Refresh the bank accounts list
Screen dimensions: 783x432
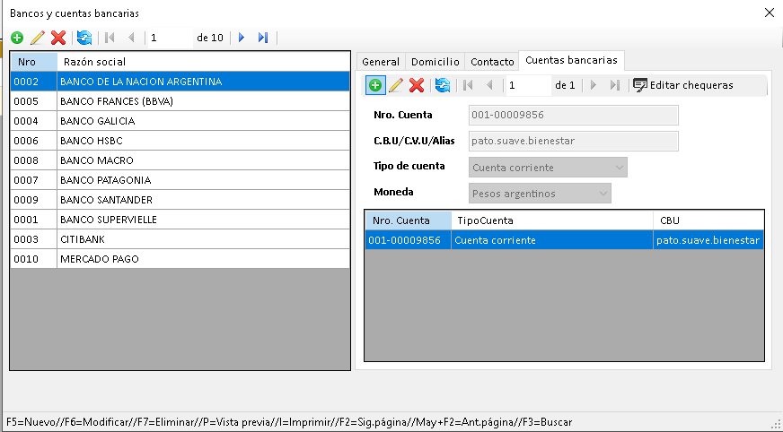(442, 85)
